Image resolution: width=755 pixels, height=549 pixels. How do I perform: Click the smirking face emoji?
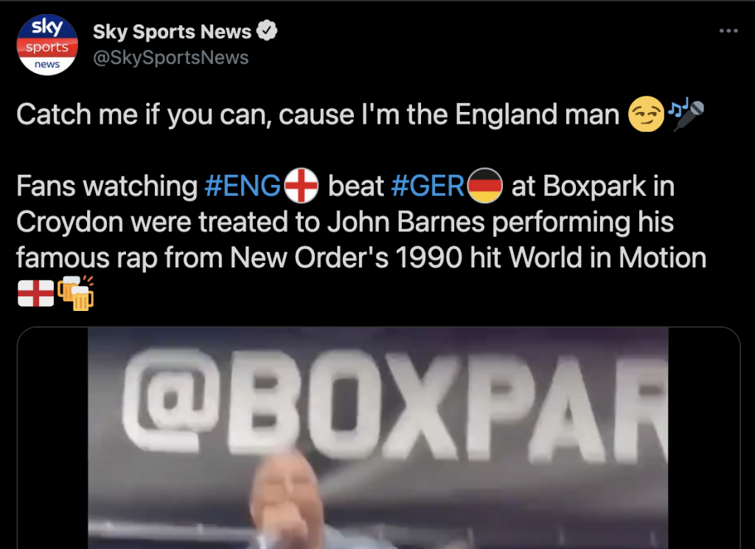coord(646,114)
